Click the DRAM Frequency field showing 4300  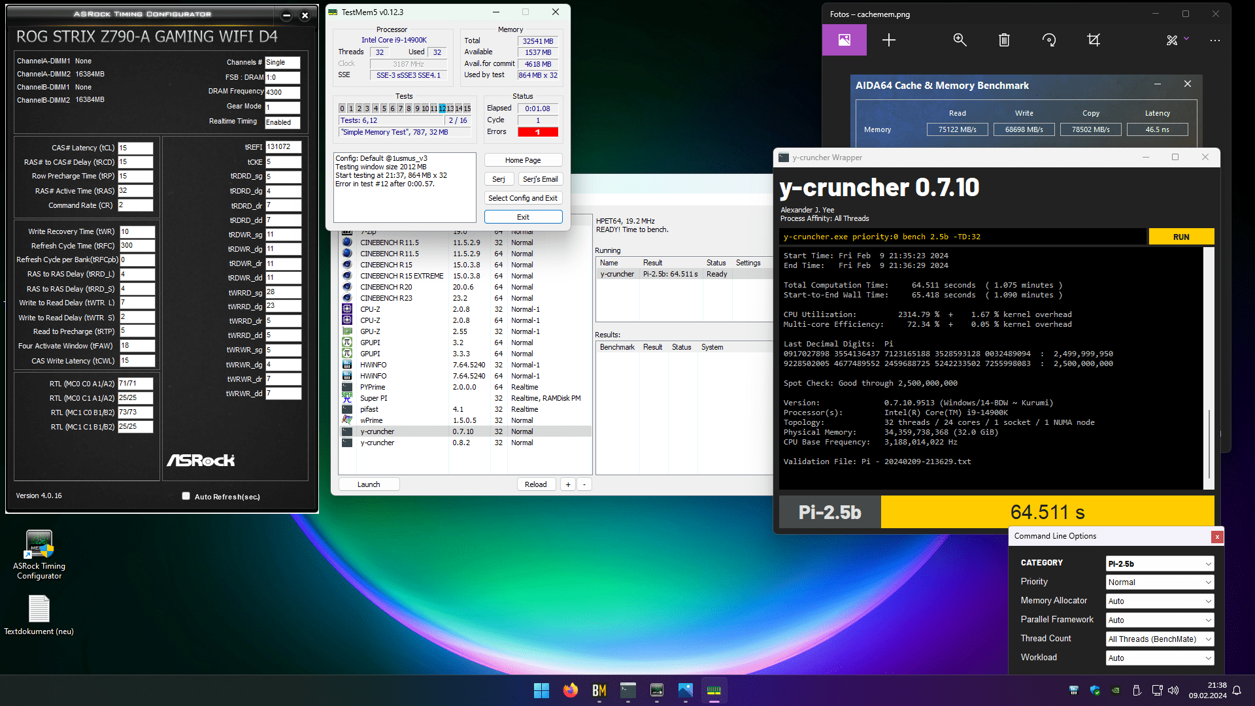(282, 92)
